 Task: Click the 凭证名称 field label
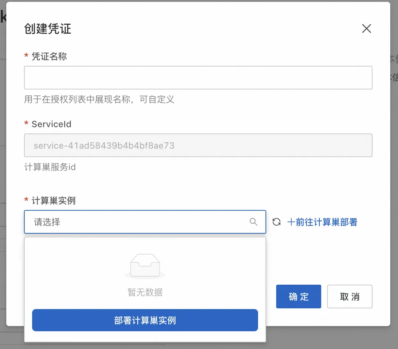pyautogui.click(x=49, y=57)
